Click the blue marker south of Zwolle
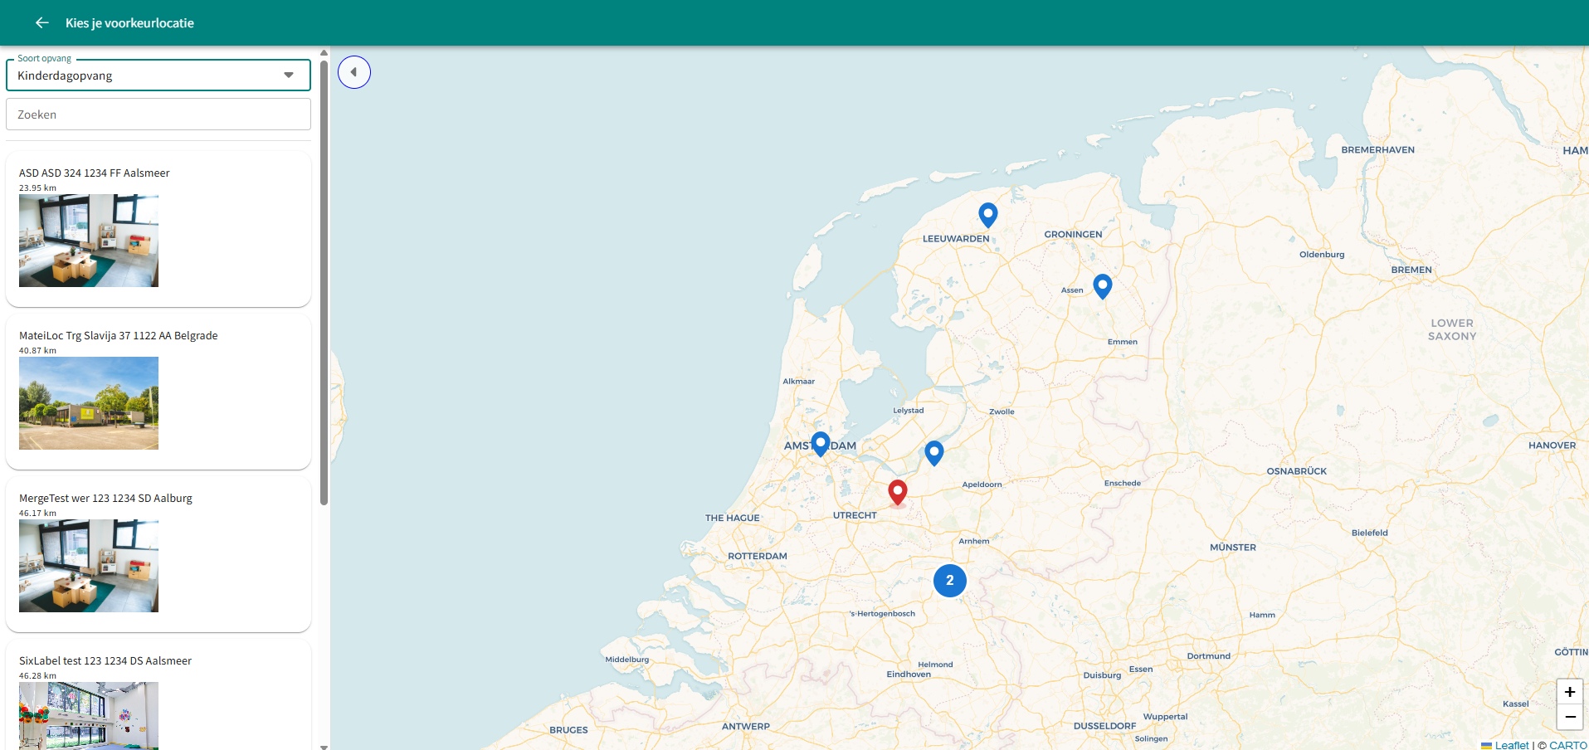The image size is (1589, 750). 933,452
